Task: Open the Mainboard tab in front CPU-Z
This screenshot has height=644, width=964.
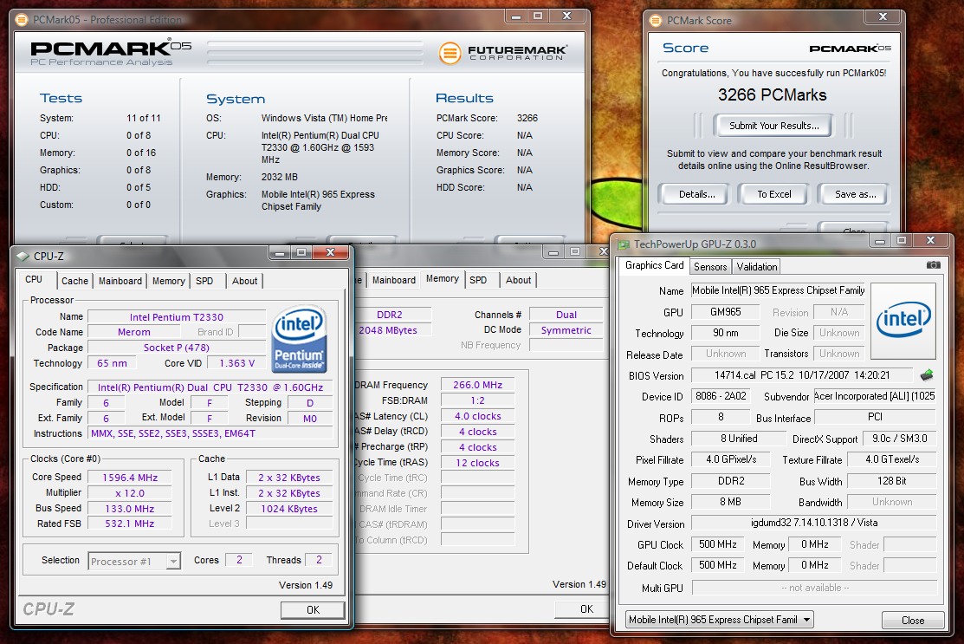Action: (120, 281)
